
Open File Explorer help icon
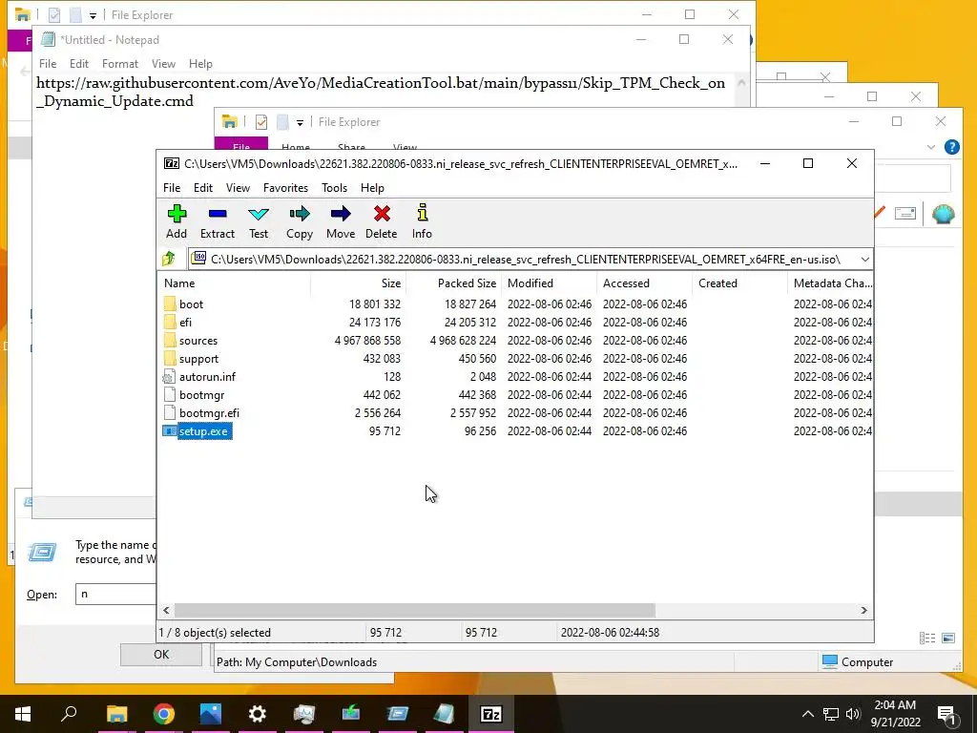pos(951,147)
